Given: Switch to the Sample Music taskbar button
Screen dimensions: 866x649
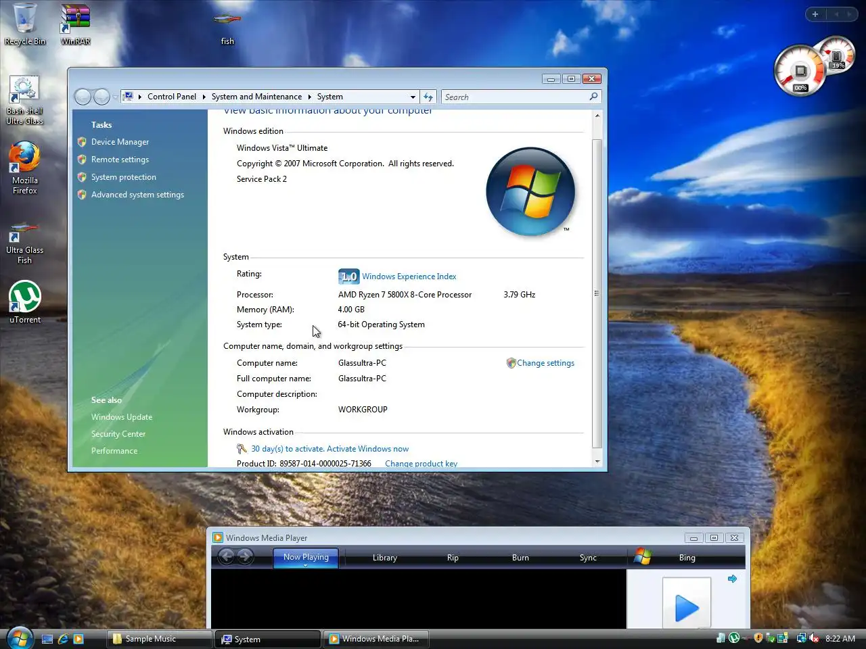Looking at the screenshot, I should pos(160,639).
